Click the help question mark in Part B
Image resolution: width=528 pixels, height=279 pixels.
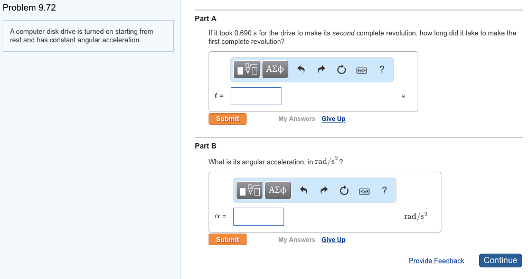tap(384, 190)
